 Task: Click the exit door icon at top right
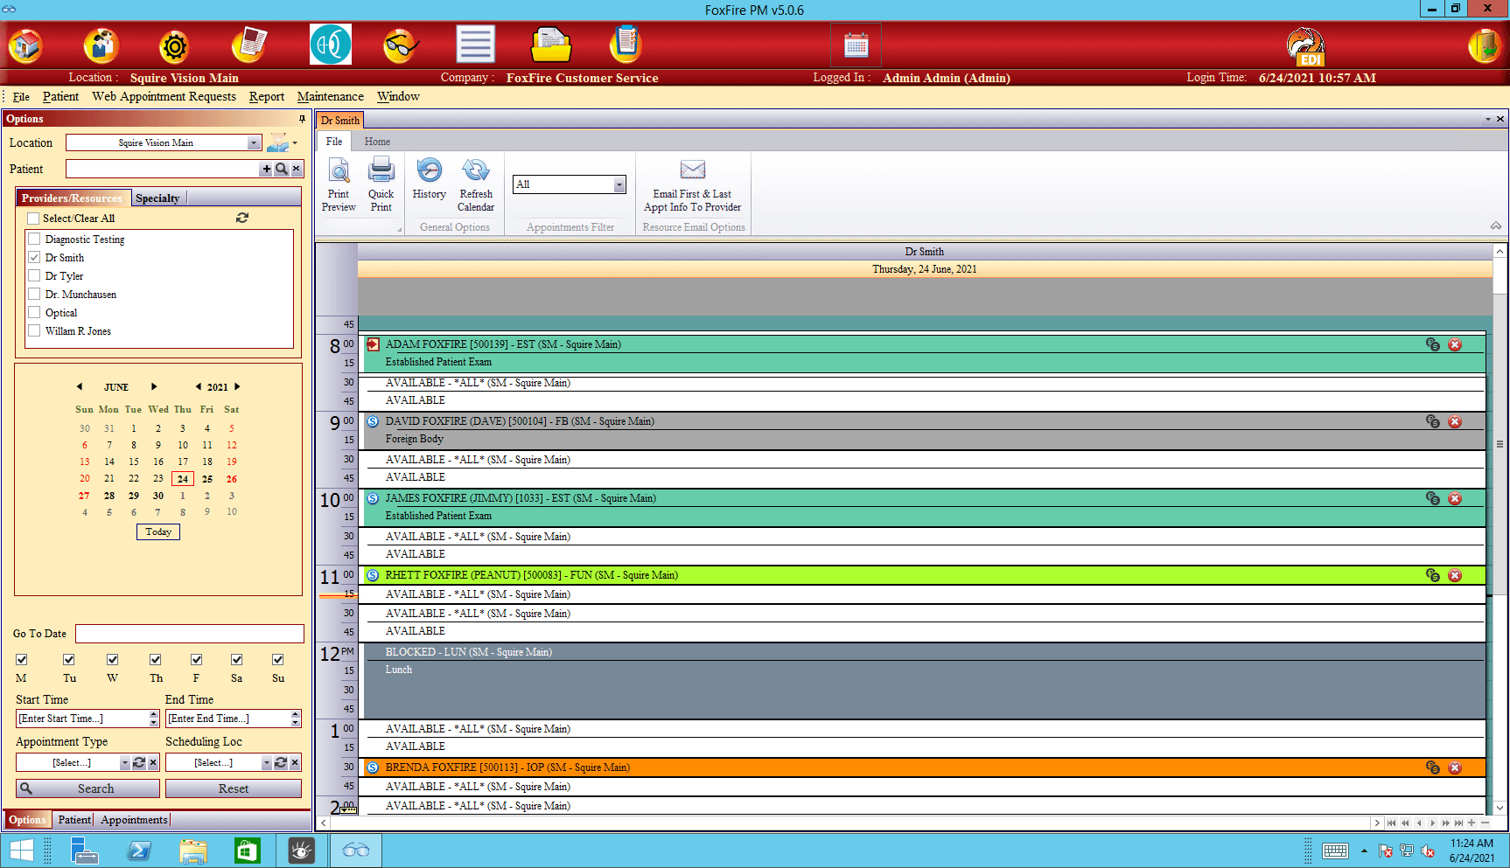point(1484,45)
